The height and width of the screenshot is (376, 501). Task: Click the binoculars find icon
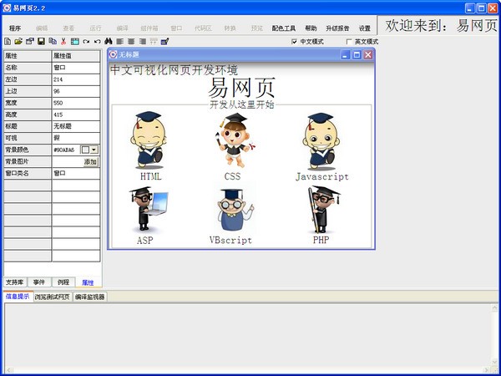click(109, 41)
